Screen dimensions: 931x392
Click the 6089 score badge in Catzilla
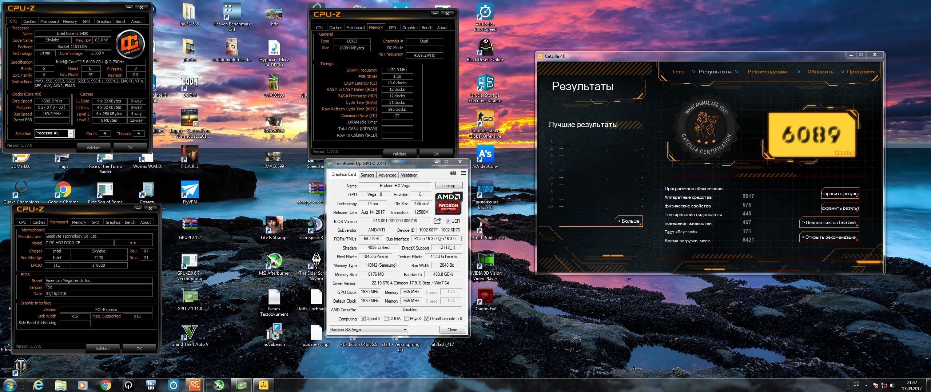pyautogui.click(x=811, y=134)
